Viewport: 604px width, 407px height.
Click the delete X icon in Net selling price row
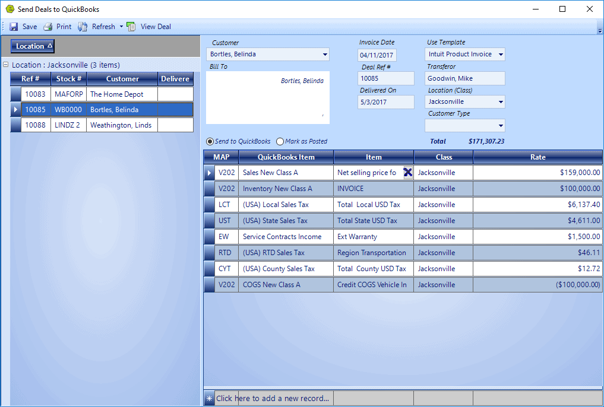point(408,173)
